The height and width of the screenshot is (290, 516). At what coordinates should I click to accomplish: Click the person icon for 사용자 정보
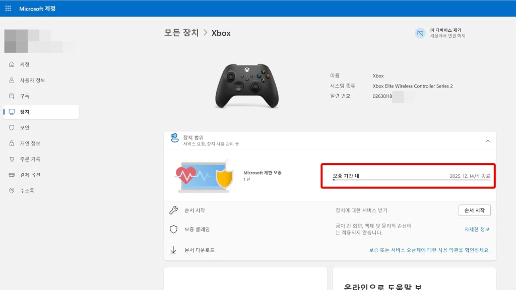tap(12, 80)
